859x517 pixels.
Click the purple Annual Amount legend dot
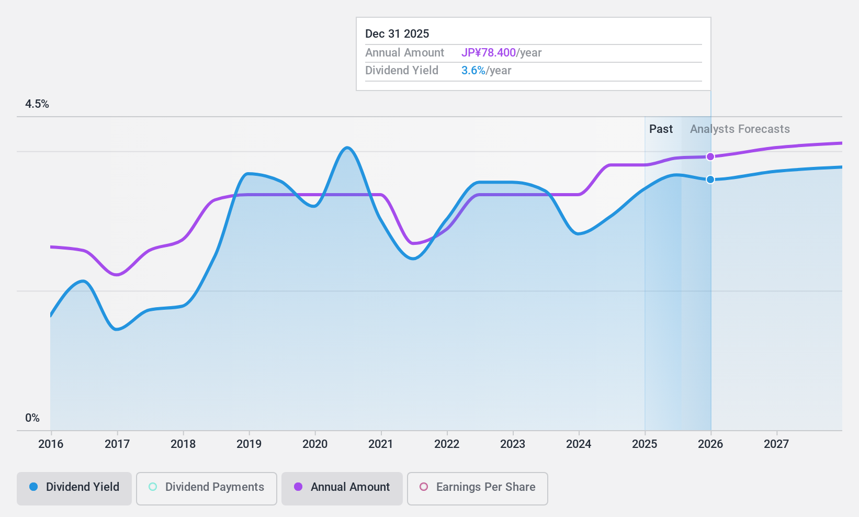point(298,487)
